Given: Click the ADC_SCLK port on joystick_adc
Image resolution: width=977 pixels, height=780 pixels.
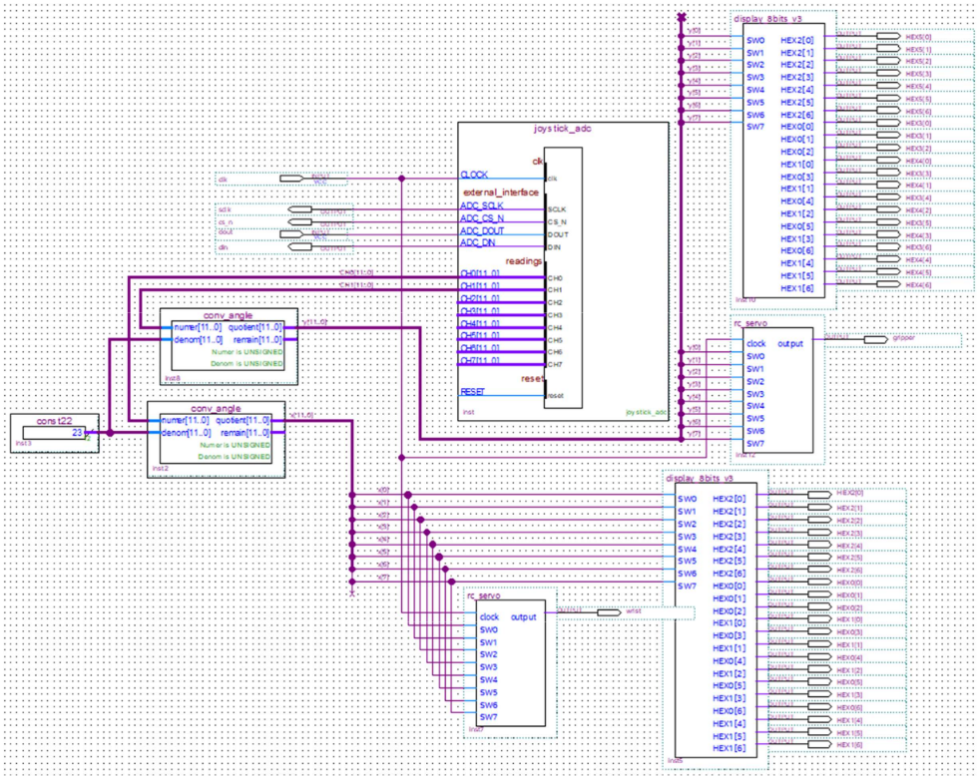Looking at the screenshot, I should (x=481, y=205).
